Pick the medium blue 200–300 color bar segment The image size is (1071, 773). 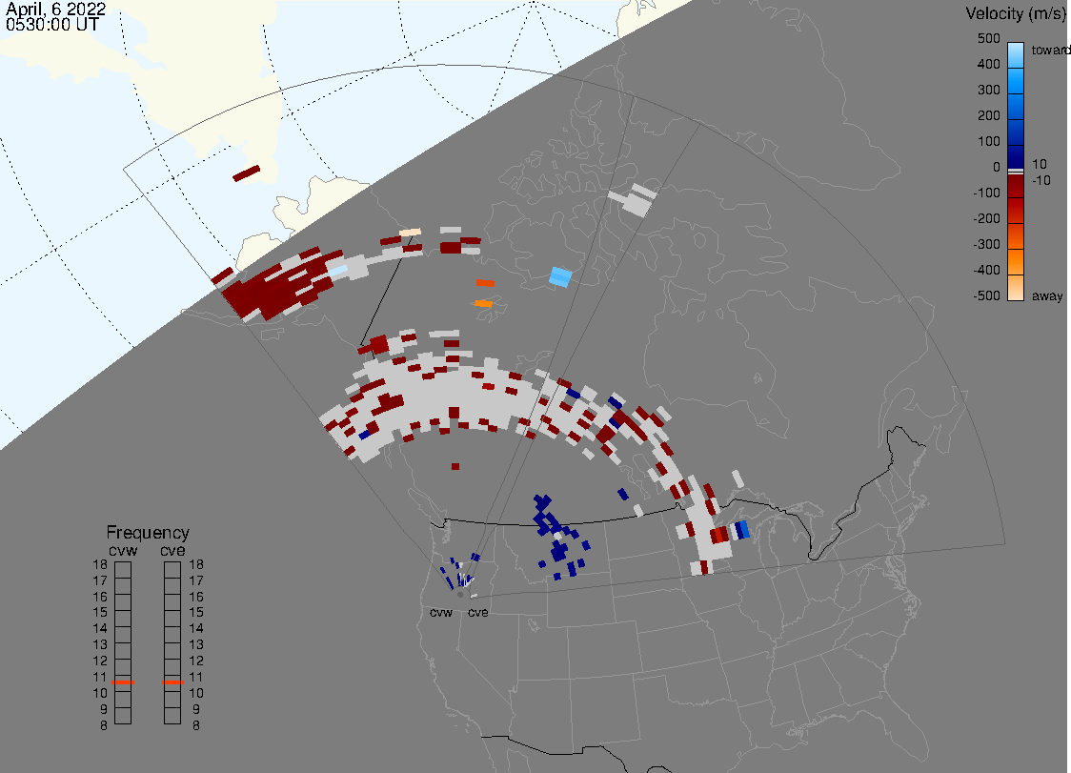pyautogui.click(x=1016, y=105)
